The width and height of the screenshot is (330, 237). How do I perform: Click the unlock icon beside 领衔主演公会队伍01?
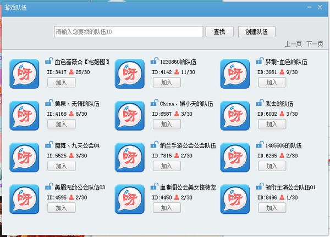pyautogui.click(x=260, y=186)
